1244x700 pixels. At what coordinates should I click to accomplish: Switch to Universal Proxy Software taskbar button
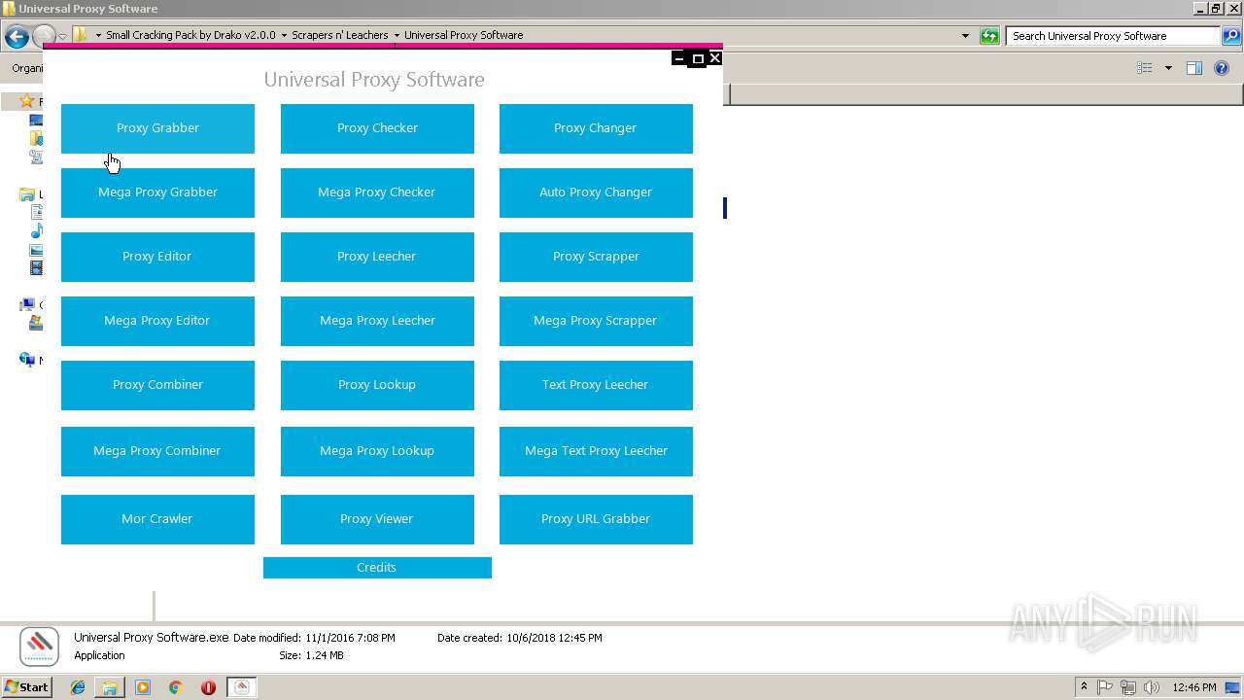[242, 687]
